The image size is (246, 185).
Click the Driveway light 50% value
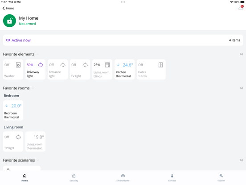pos(30,65)
